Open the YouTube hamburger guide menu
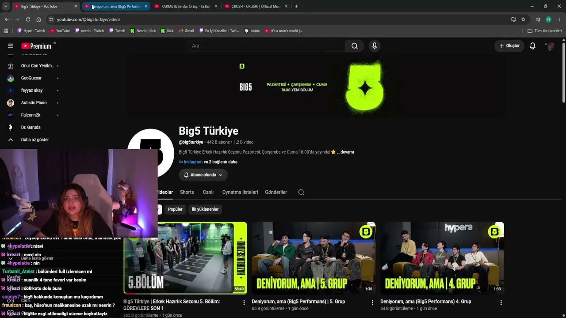Screen dimensions: 566x318 pos(11,46)
